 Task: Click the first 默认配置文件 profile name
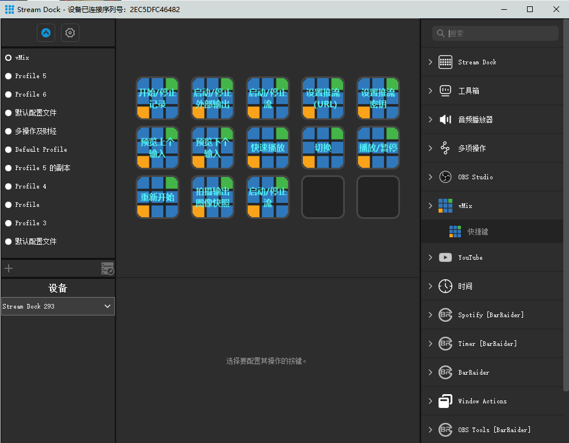[x=36, y=113]
